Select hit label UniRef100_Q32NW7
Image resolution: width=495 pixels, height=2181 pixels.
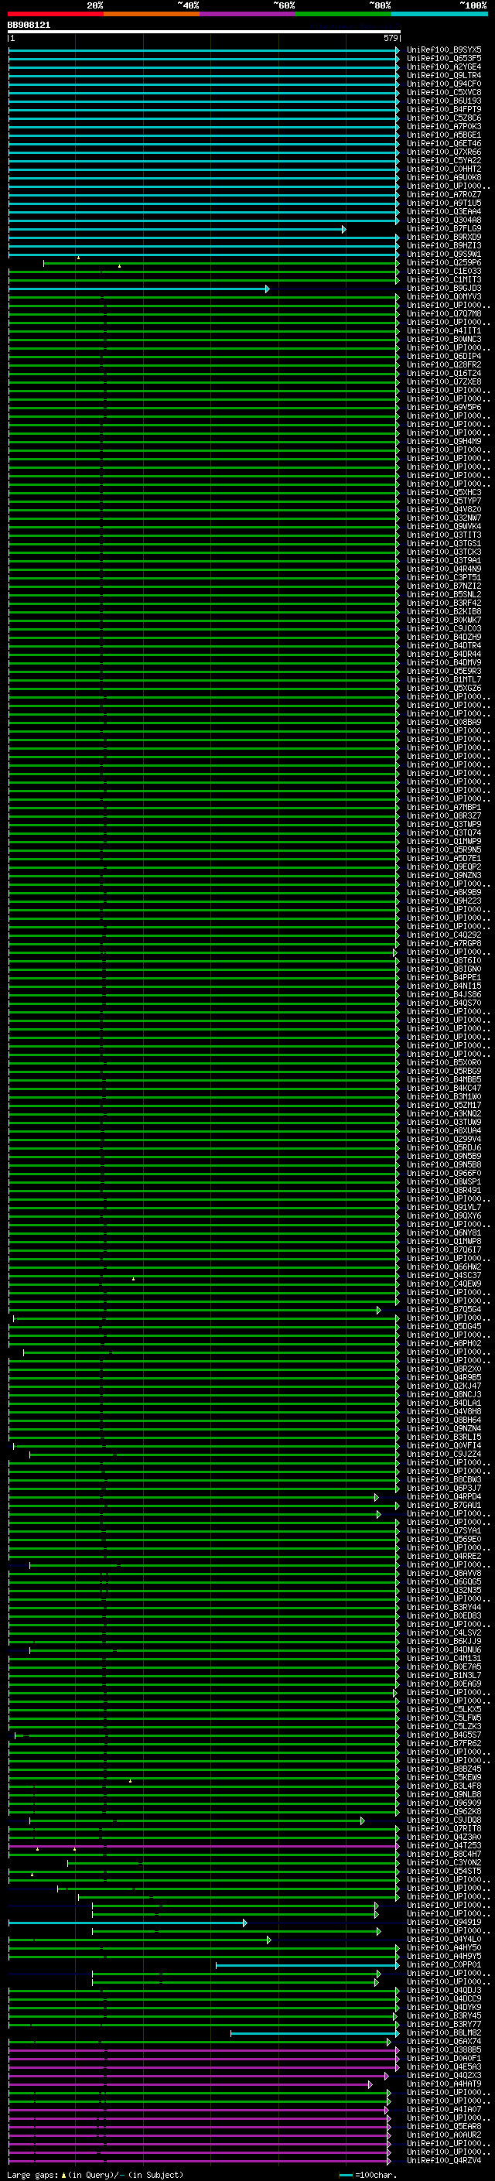click(x=444, y=518)
